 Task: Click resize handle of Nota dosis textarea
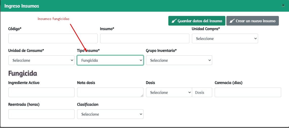142,96
